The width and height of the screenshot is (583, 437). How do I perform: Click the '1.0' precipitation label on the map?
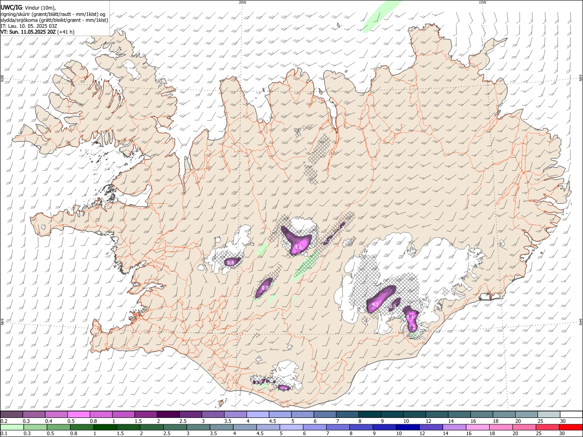[x=299, y=248]
